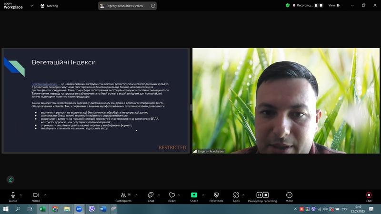The image size is (381, 214).
Task: Open the Zoom Workplace dropdown menu
Action: pos(31,6)
